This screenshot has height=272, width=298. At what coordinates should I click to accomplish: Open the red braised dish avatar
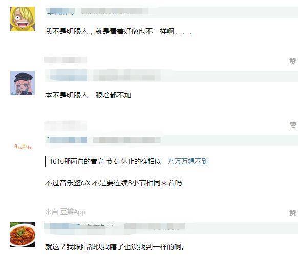coord(23,235)
